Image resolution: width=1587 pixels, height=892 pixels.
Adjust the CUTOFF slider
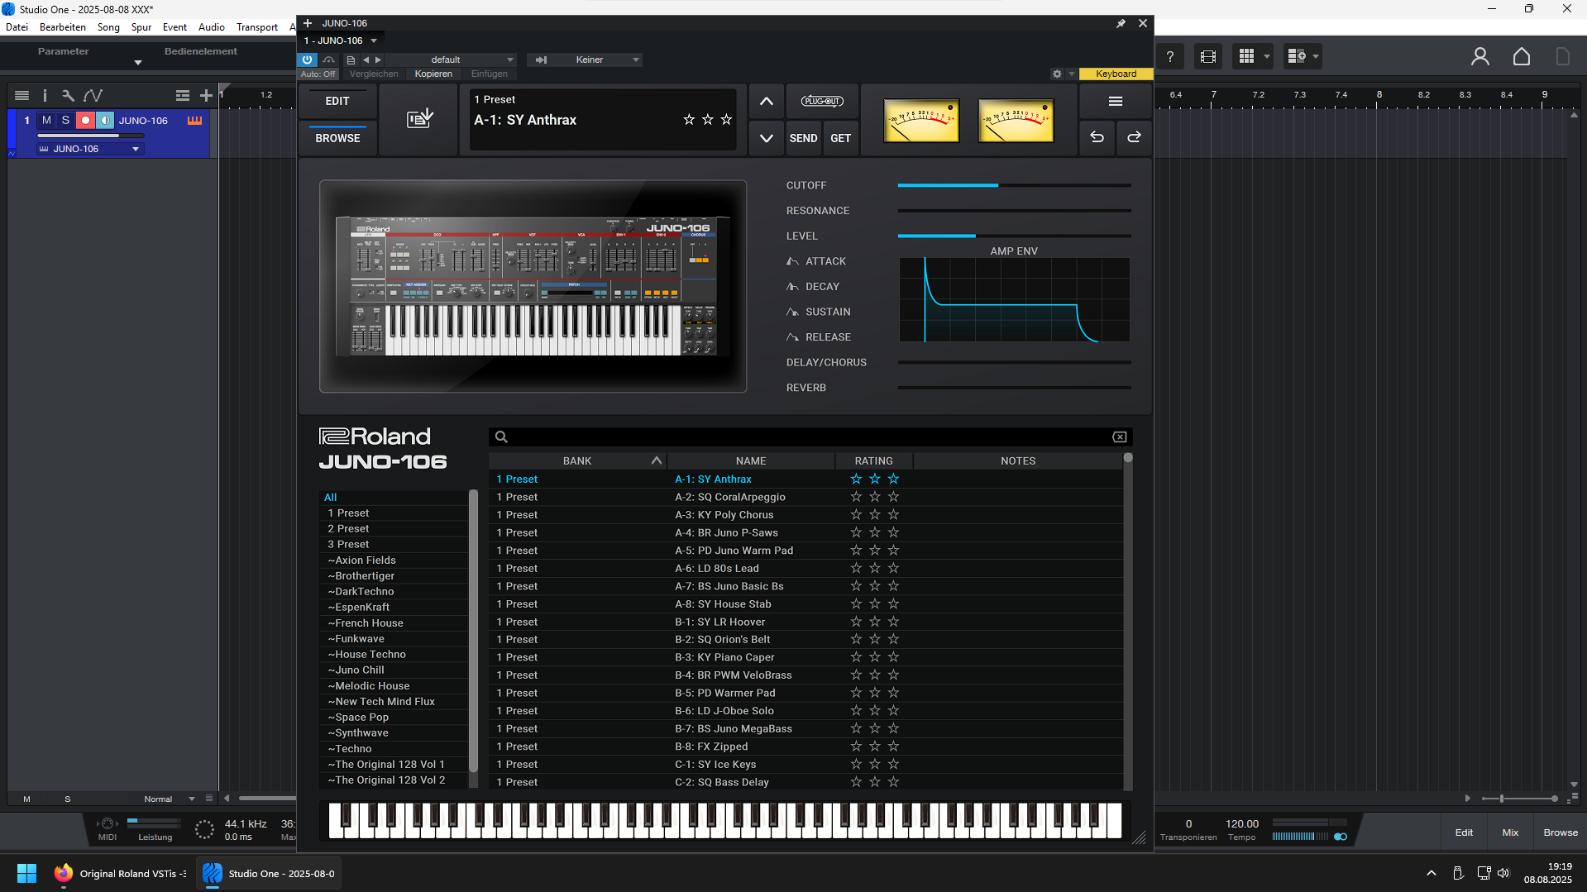tap(1014, 185)
